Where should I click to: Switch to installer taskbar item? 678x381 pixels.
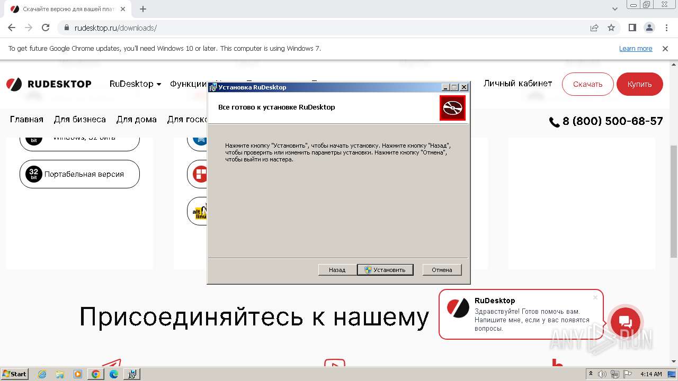[x=132, y=374]
